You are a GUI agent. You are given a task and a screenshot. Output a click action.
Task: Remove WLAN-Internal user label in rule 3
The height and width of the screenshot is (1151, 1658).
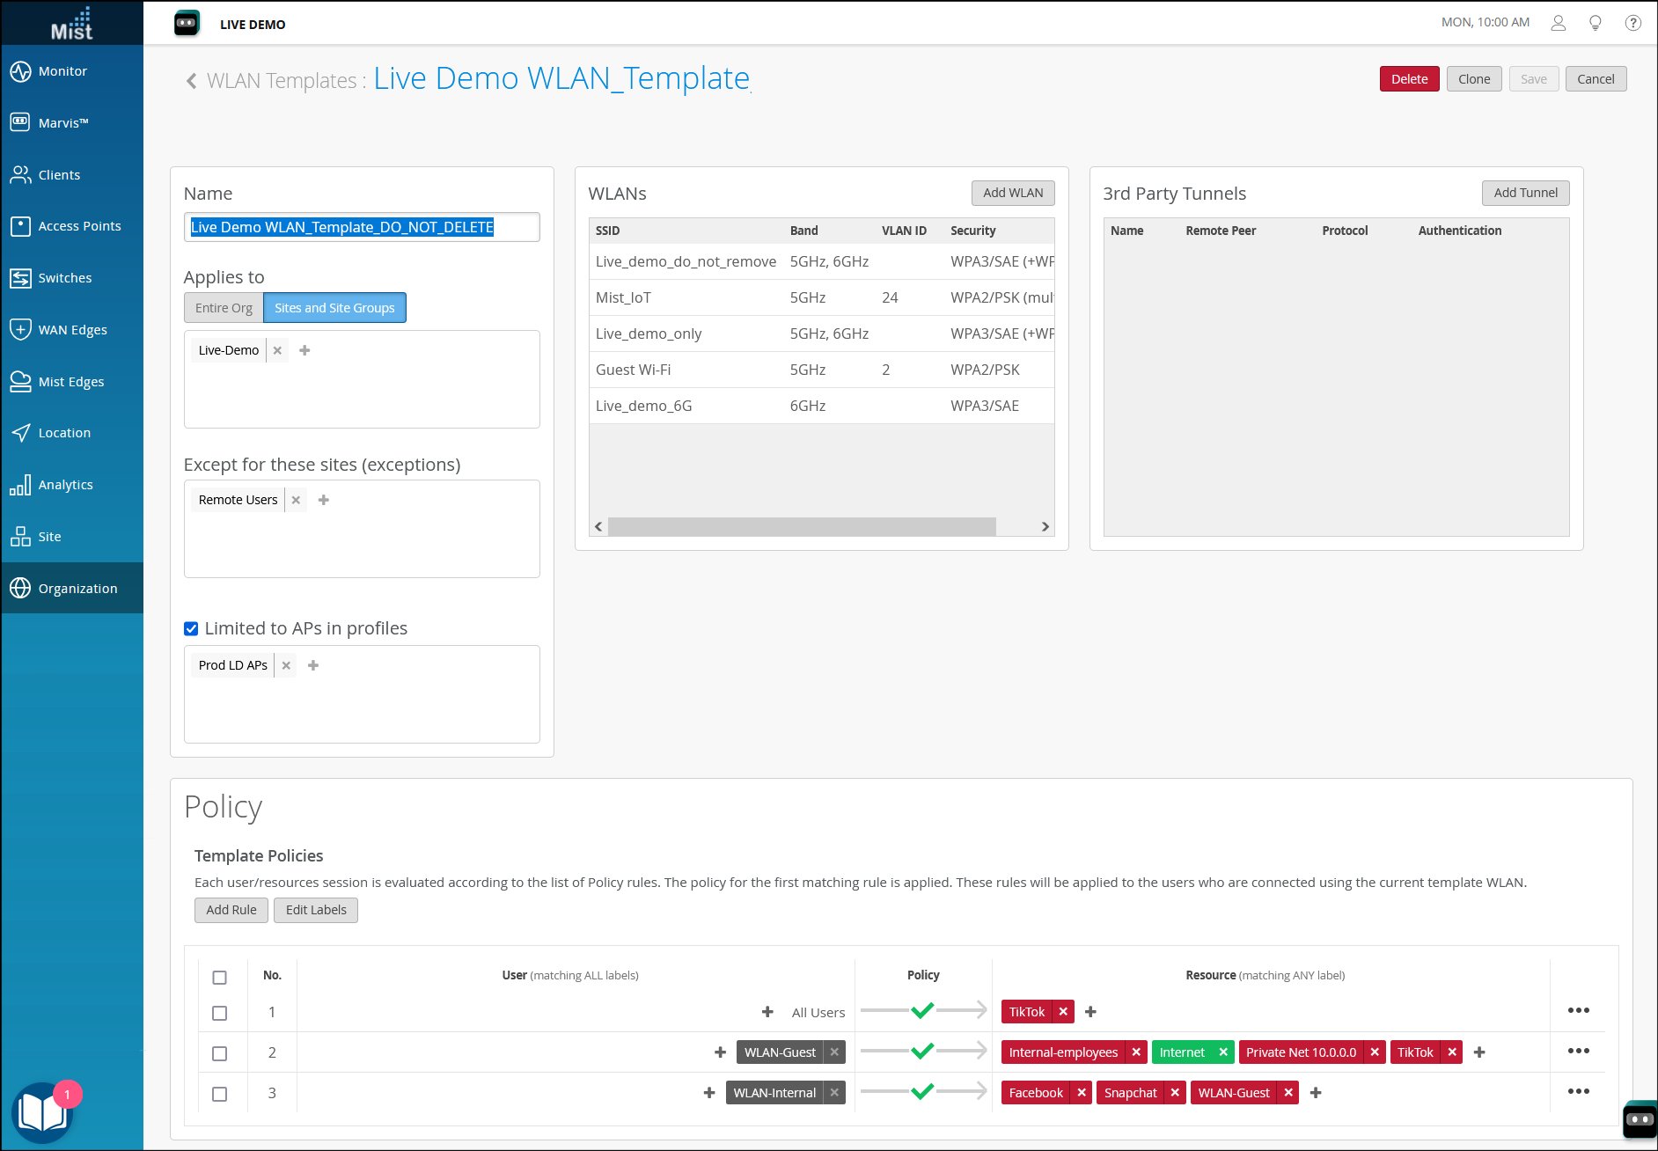coord(834,1093)
